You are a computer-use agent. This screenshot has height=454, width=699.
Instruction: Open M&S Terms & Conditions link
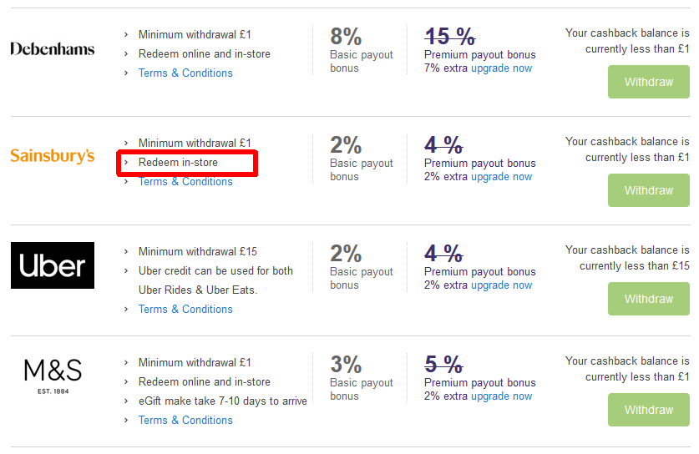[185, 420]
